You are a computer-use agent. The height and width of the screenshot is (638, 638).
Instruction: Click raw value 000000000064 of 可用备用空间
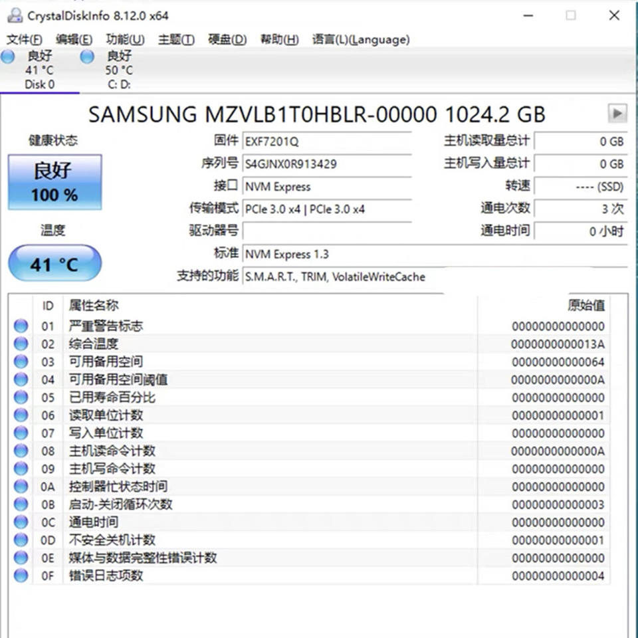point(558,362)
